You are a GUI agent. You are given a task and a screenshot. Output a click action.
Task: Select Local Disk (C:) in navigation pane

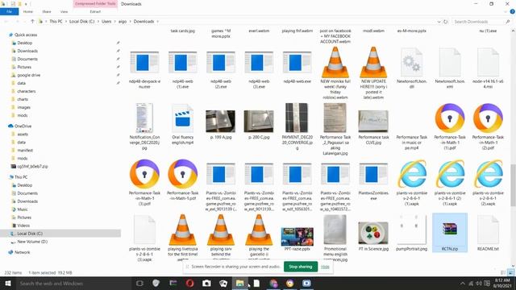(x=30, y=234)
